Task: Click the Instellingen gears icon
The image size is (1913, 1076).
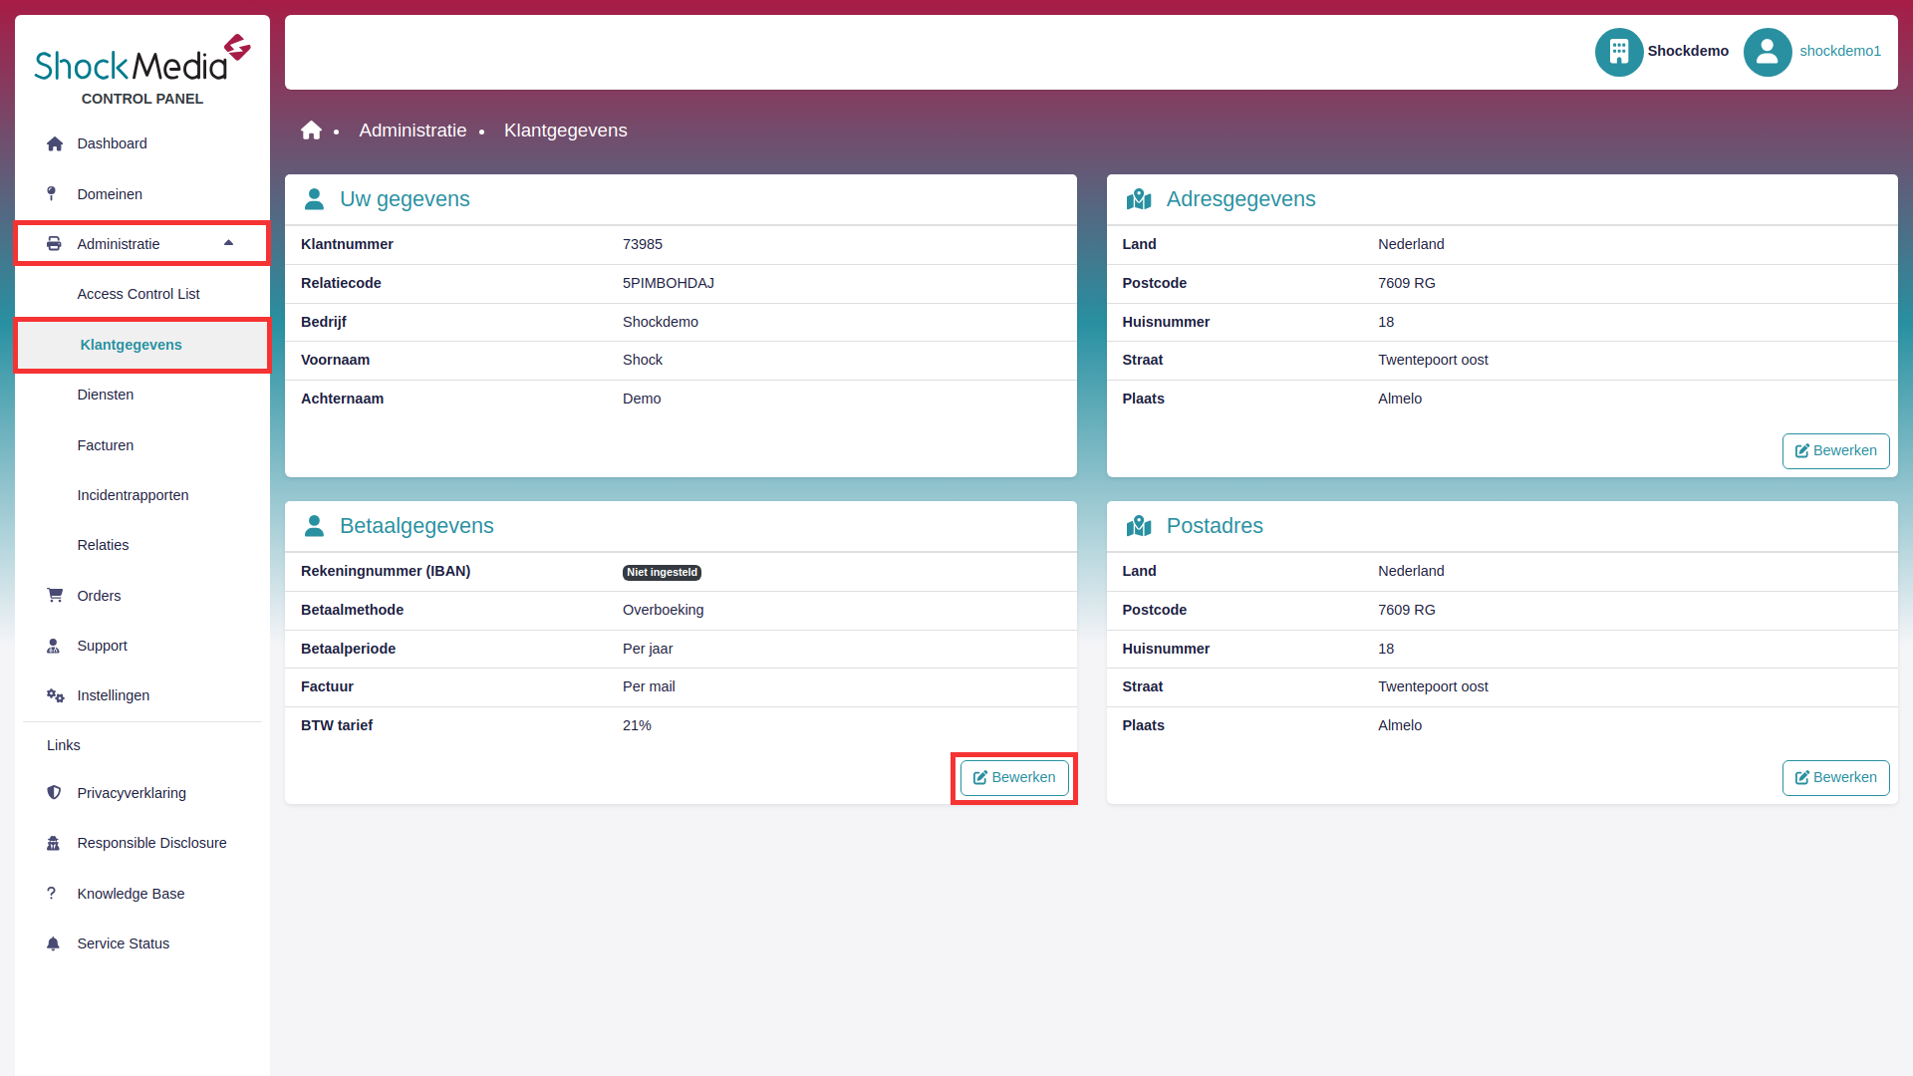Action: (56, 695)
